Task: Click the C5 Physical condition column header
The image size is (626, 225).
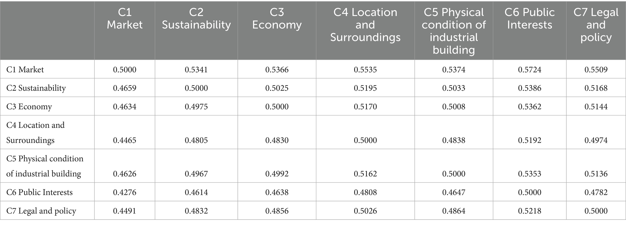Action: (453, 31)
